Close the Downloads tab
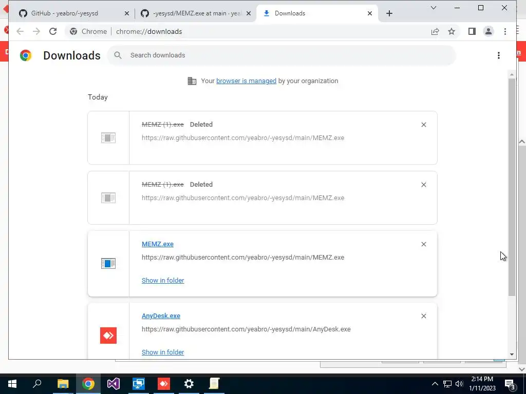This screenshot has height=394, width=526. 370,13
